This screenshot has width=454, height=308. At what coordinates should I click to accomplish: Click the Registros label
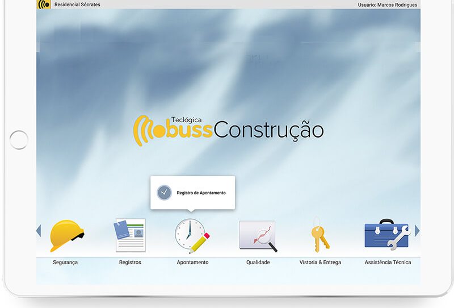[x=130, y=262]
